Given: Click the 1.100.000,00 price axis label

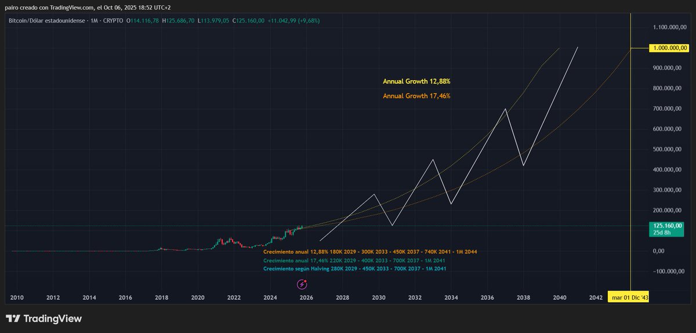Looking at the screenshot, I should point(670,27).
